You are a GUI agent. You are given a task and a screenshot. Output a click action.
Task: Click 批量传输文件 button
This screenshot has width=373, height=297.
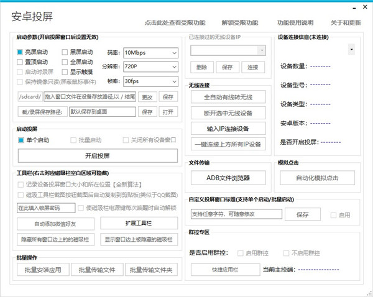[97, 270]
